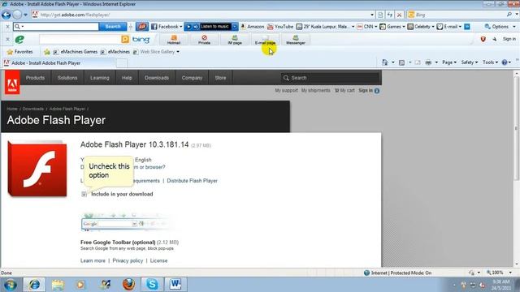Go back with the browser Back arrow
This screenshot has height=292, width=520.
(6, 15)
